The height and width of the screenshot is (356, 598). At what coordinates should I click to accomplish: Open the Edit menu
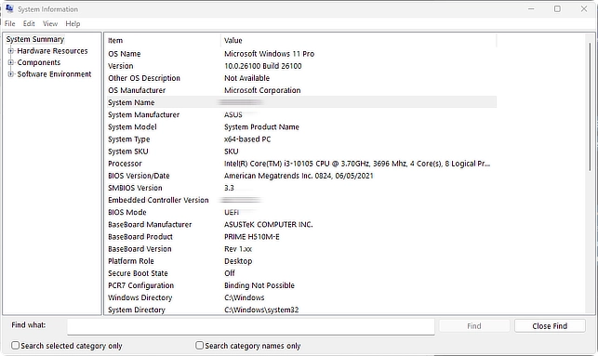coord(29,23)
